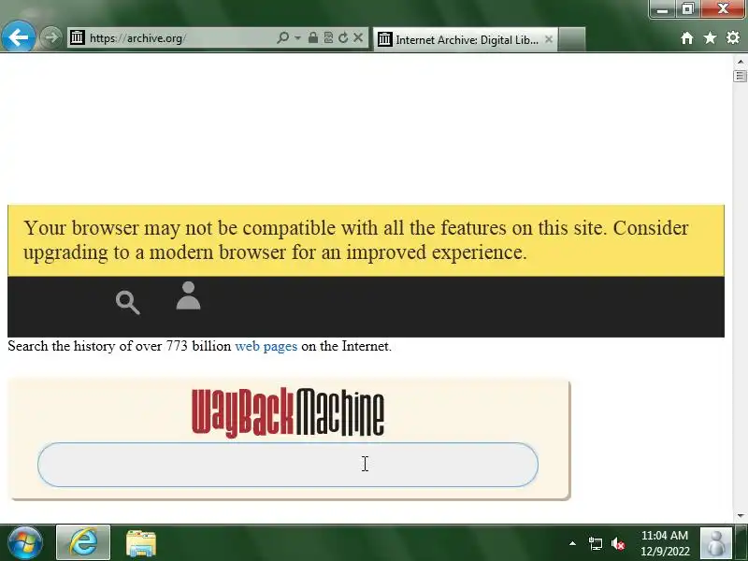Refresh the page with the reload icon
This screenshot has width=748, height=561.
(x=343, y=37)
